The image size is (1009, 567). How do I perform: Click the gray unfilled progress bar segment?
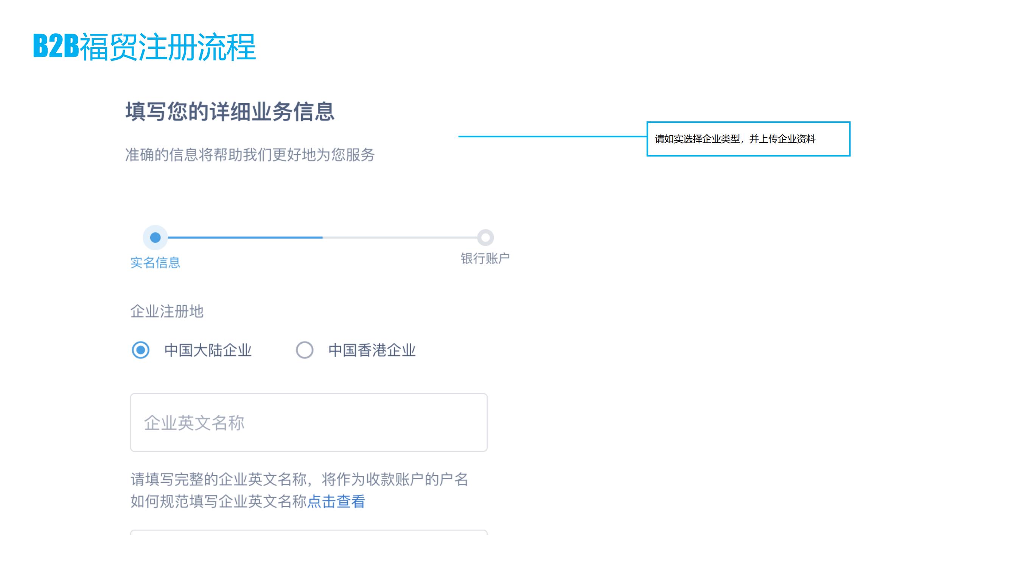[x=400, y=237]
